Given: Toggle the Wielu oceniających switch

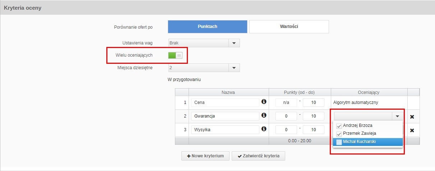Looking at the screenshot, I should coord(175,55).
